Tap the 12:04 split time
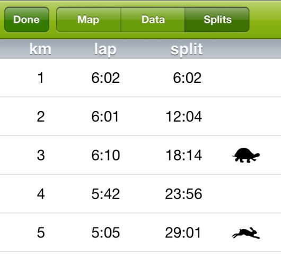 point(183,116)
